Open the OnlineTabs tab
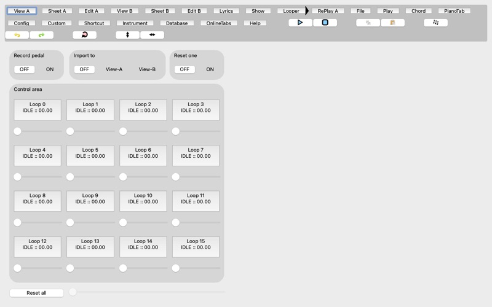Screen dimensions: 492x307 [x=219, y=23]
